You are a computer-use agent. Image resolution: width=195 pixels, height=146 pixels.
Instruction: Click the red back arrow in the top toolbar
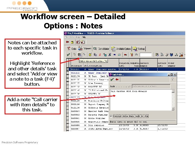point(67,42)
